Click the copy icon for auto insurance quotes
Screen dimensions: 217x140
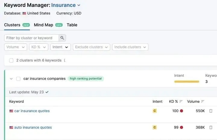point(211,127)
